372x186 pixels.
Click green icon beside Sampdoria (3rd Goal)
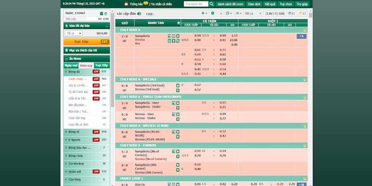click(x=178, y=86)
